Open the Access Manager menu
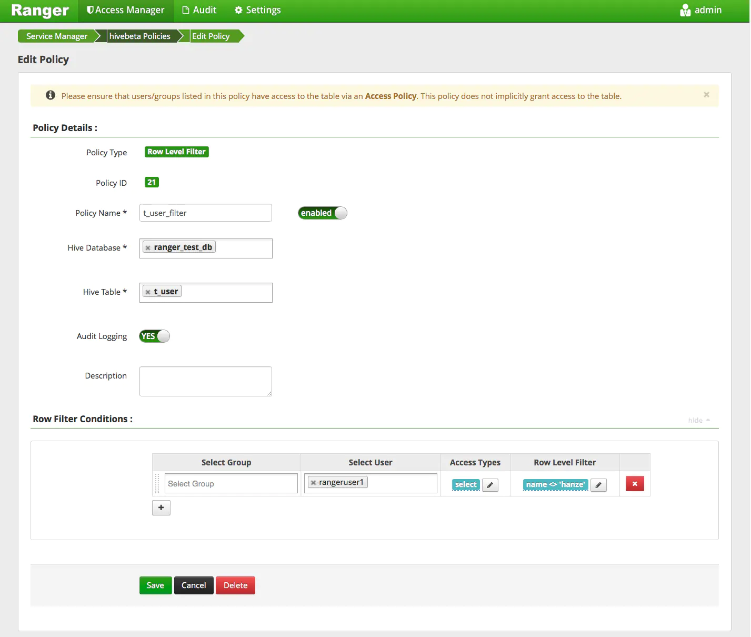The width and height of the screenshot is (751, 637). (x=125, y=11)
